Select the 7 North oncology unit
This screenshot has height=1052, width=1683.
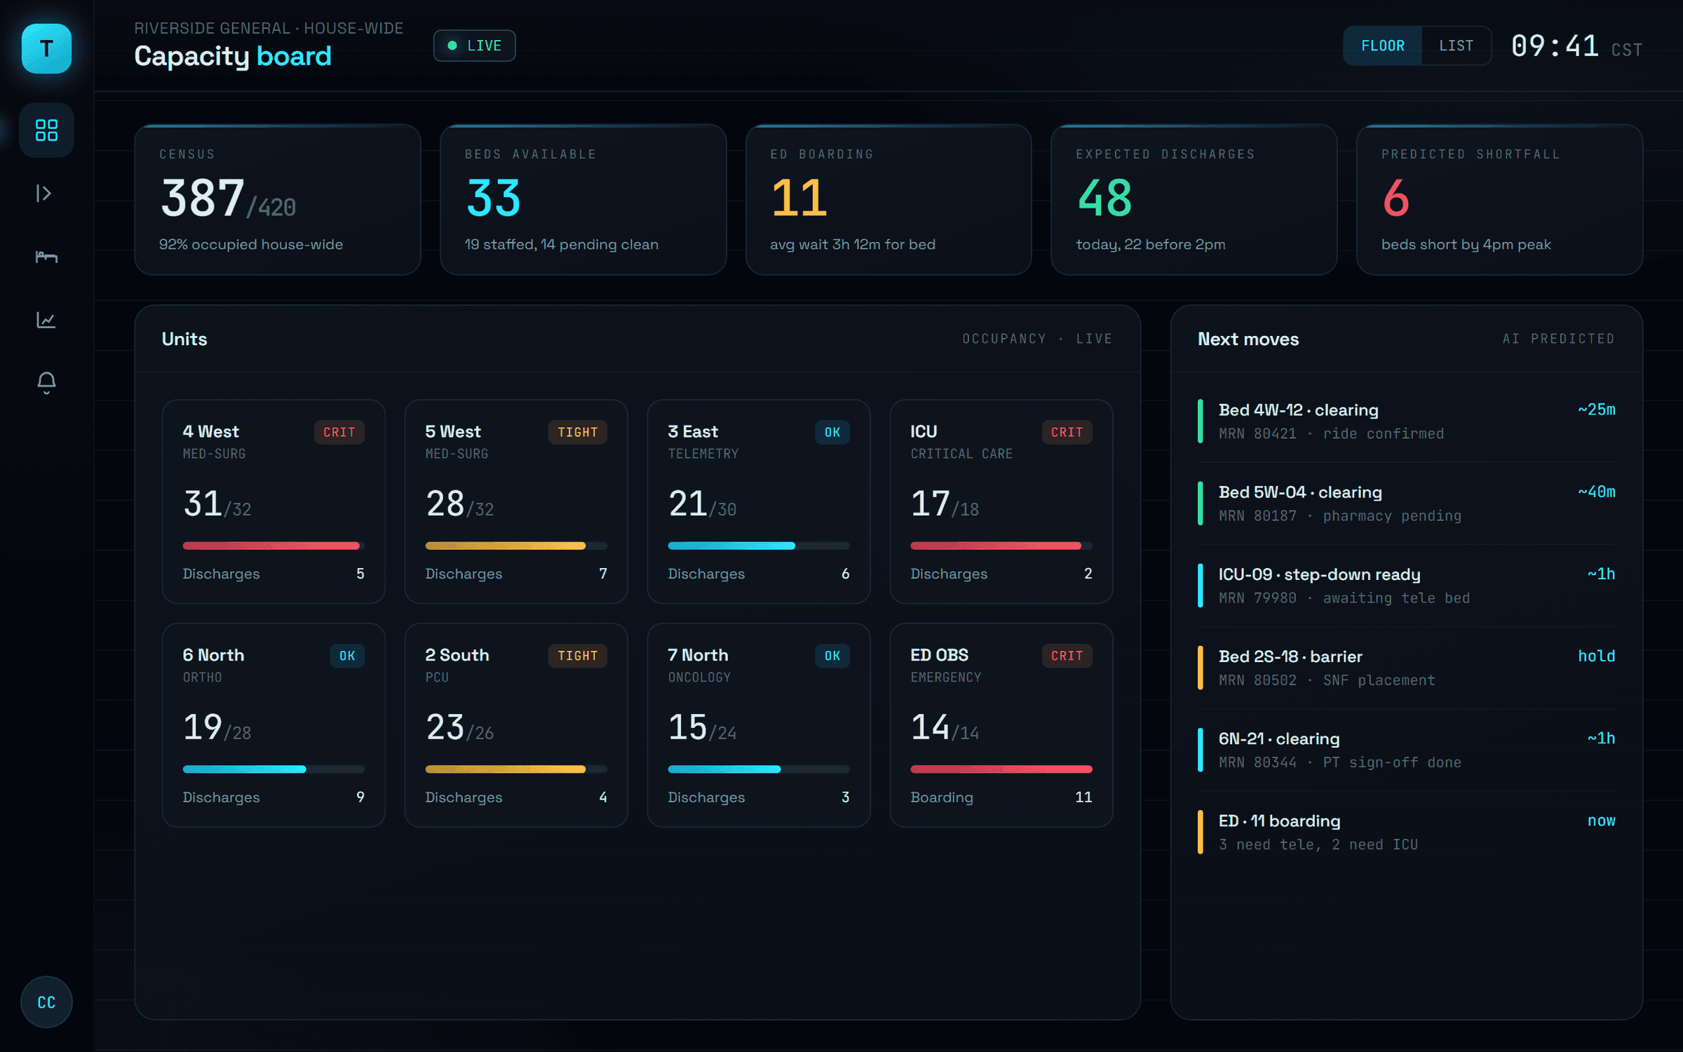click(759, 725)
